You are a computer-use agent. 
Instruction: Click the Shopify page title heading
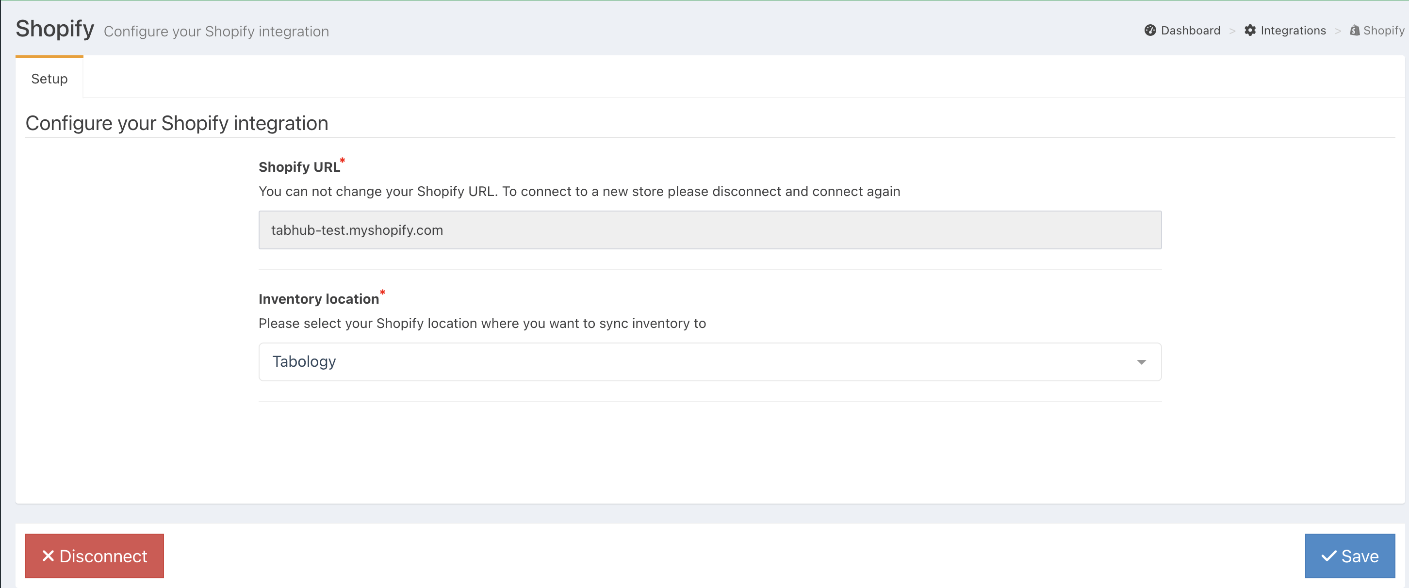click(55, 29)
